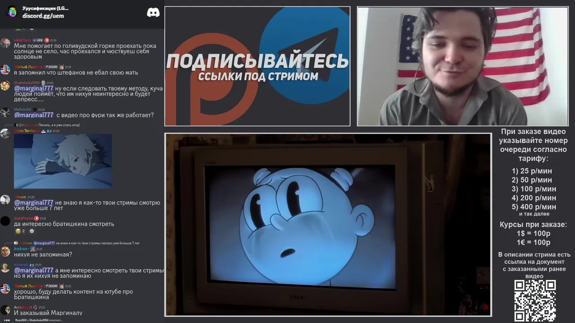Screen dimensions: 575x323
Task: Click the 'Курсы при заказе:' heading
Action: (533, 225)
